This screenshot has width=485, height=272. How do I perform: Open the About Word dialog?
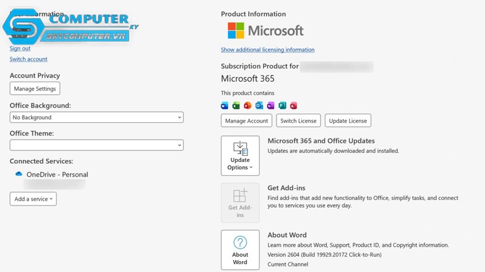(240, 250)
